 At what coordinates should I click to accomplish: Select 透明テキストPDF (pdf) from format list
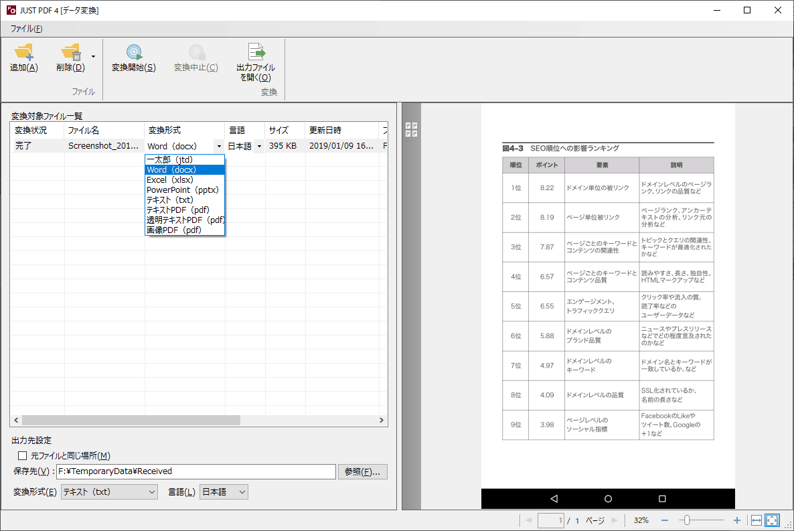click(184, 220)
